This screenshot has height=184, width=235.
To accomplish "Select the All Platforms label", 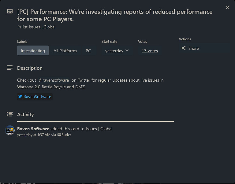I will coord(65,51).
